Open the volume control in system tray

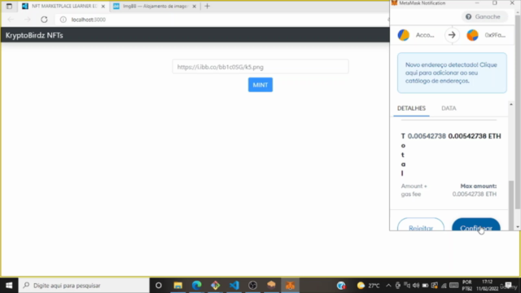click(416, 286)
